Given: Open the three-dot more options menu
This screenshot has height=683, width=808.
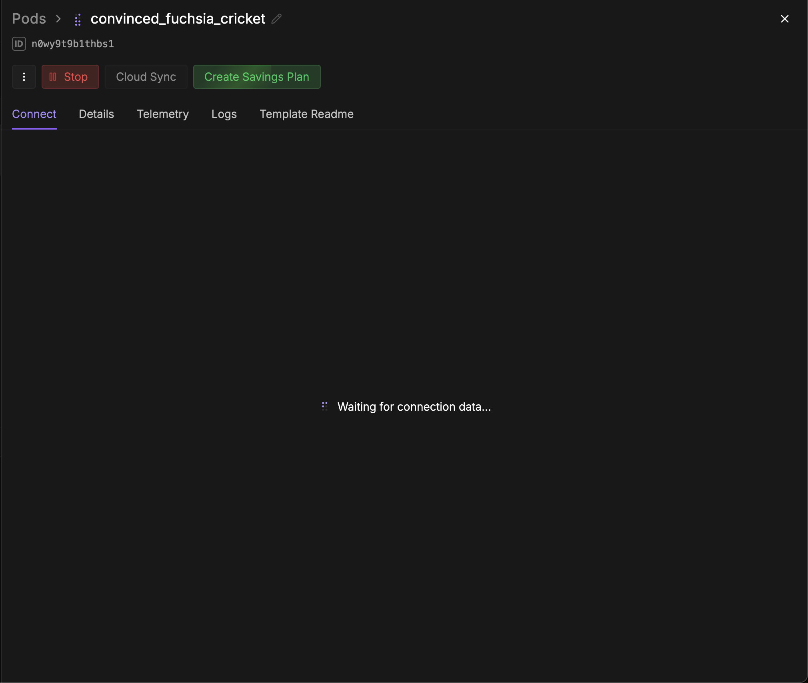Looking at the screenshot, I should [24, 77].
